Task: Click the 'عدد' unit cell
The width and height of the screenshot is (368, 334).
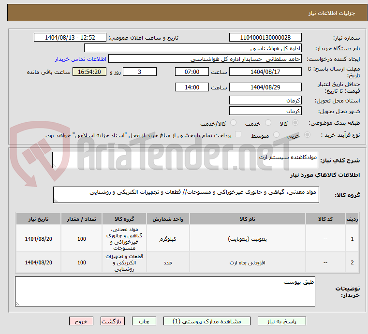Action: (168, 262)
